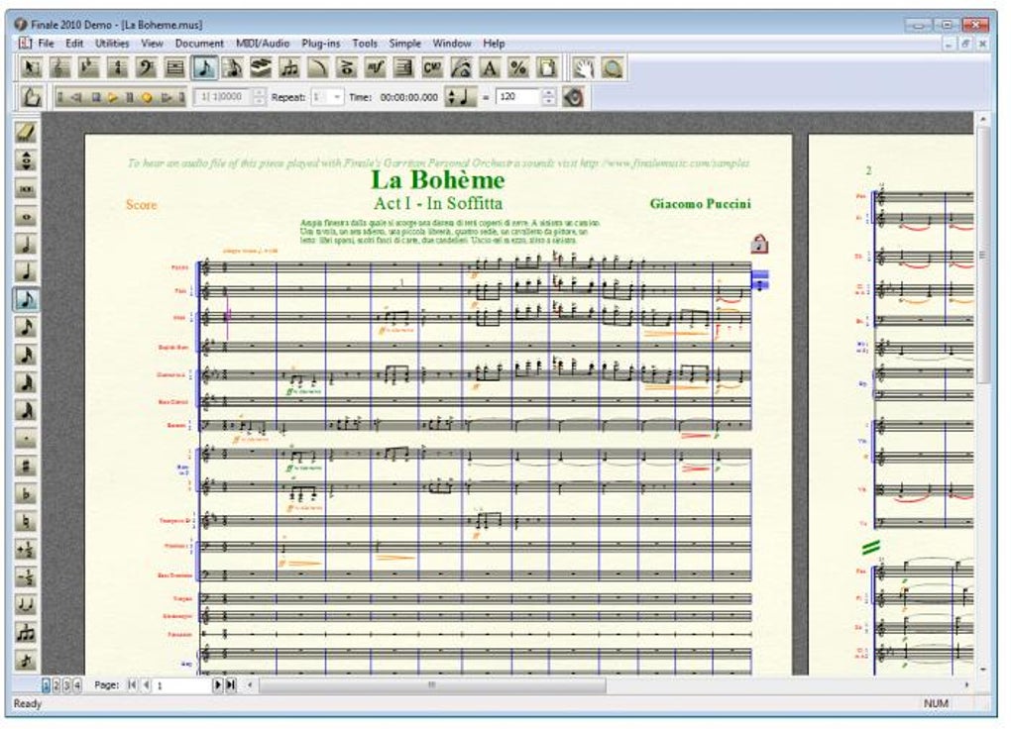Start playback with the Play button
This screenshot has width=1011, height=729.
[x=113, y=97]
